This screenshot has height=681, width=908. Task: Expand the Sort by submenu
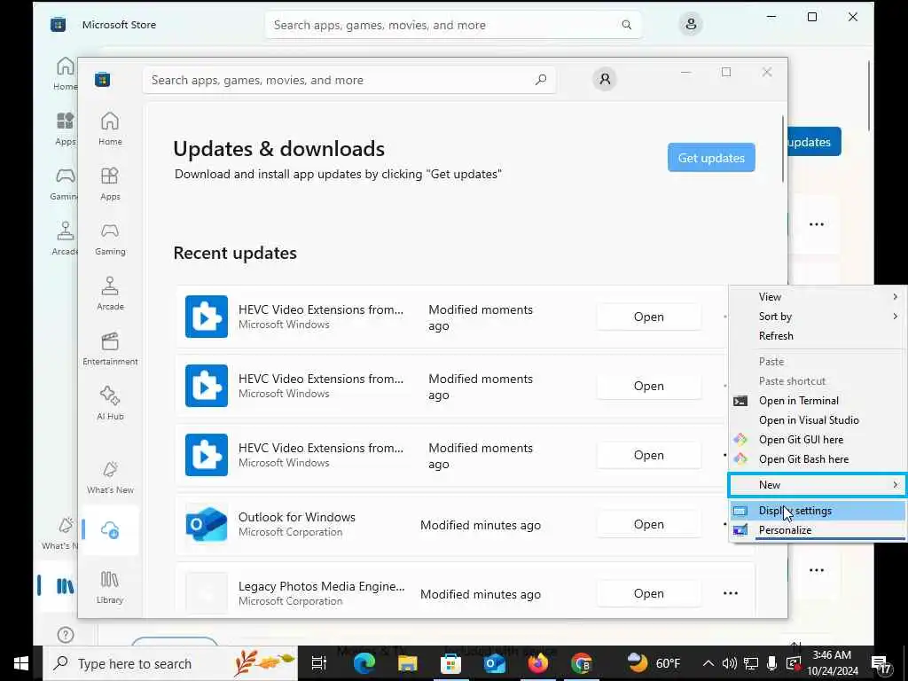click(817, 317)
